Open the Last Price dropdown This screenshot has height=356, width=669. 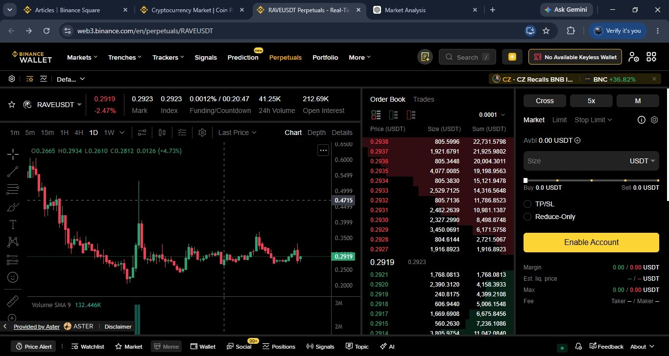(238, 133)
